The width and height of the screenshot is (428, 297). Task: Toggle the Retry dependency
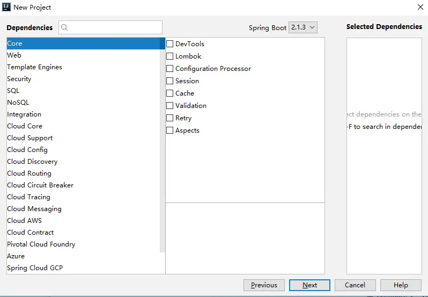click(x=170, y=118)
